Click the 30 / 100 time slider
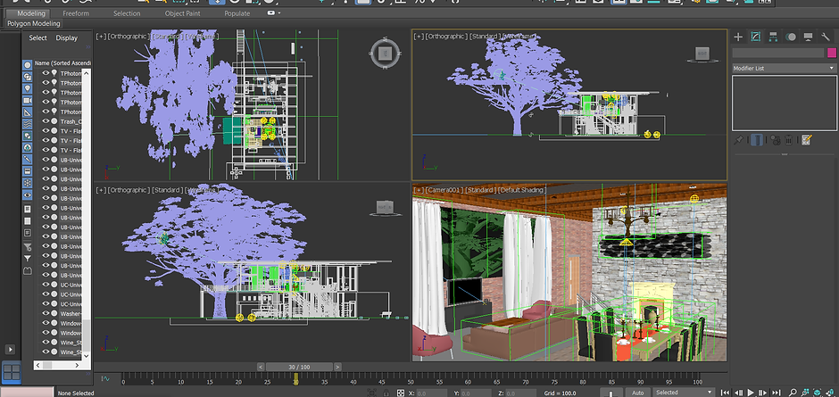The width and height of the screenshot is (839, 397). pyautogui.click(x=299, y=367)
